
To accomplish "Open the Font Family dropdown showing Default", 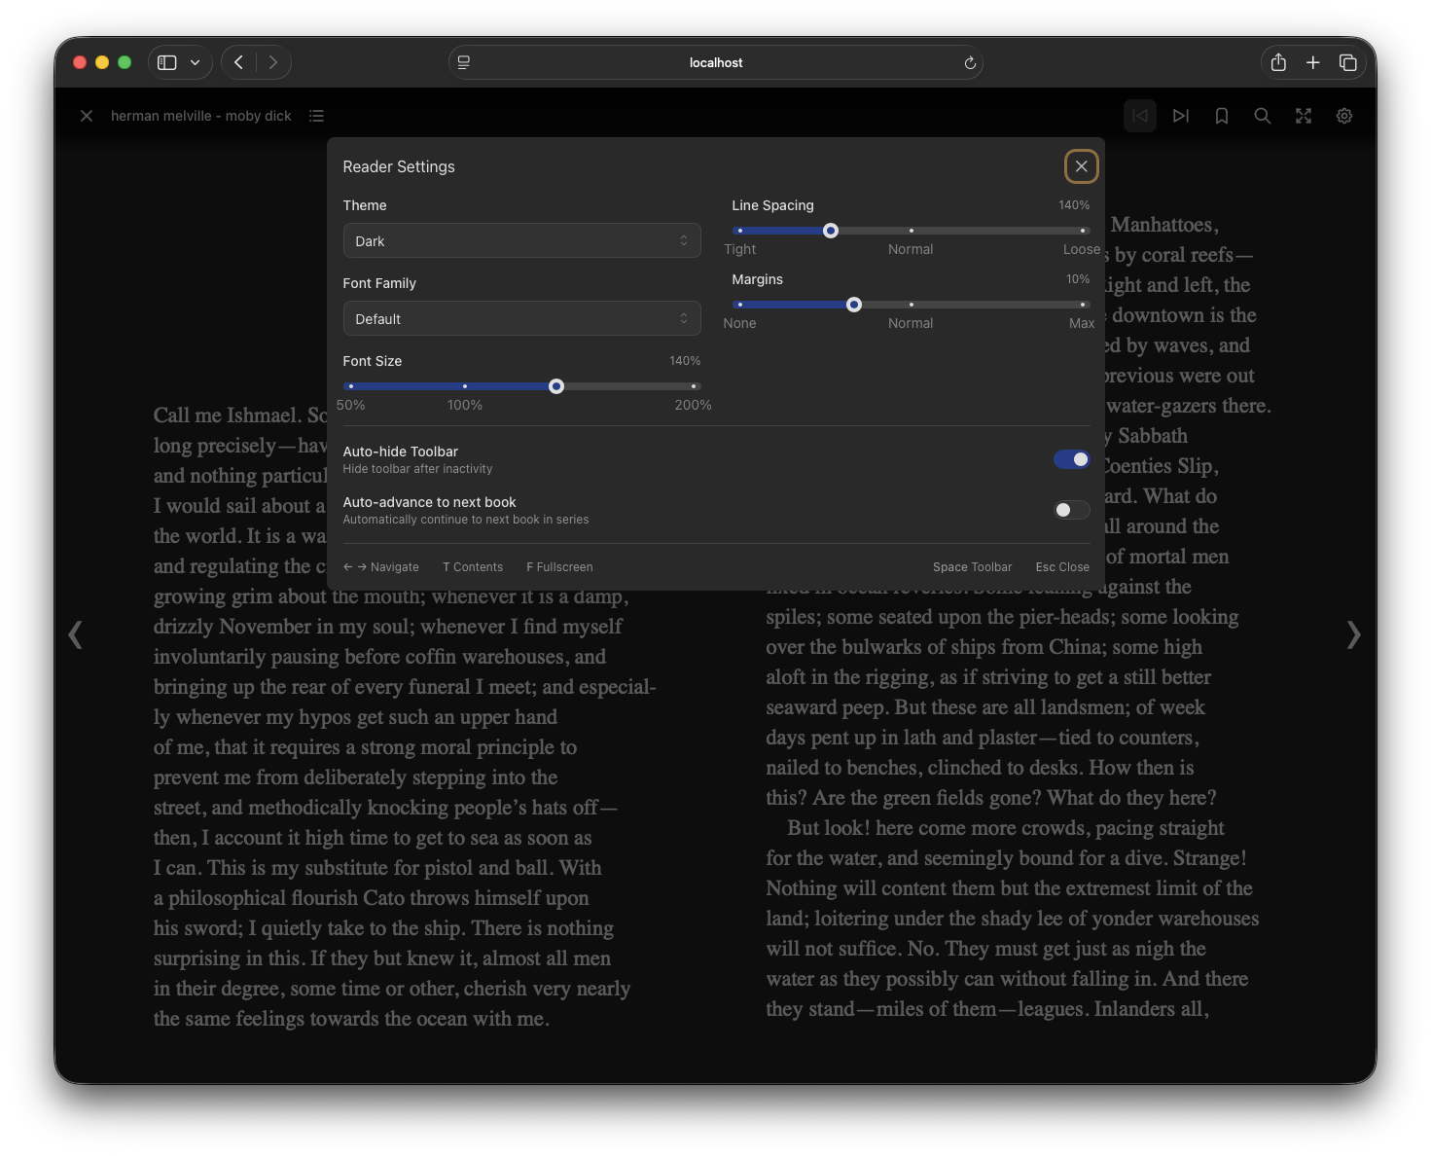I will click(x=521, y=318).
